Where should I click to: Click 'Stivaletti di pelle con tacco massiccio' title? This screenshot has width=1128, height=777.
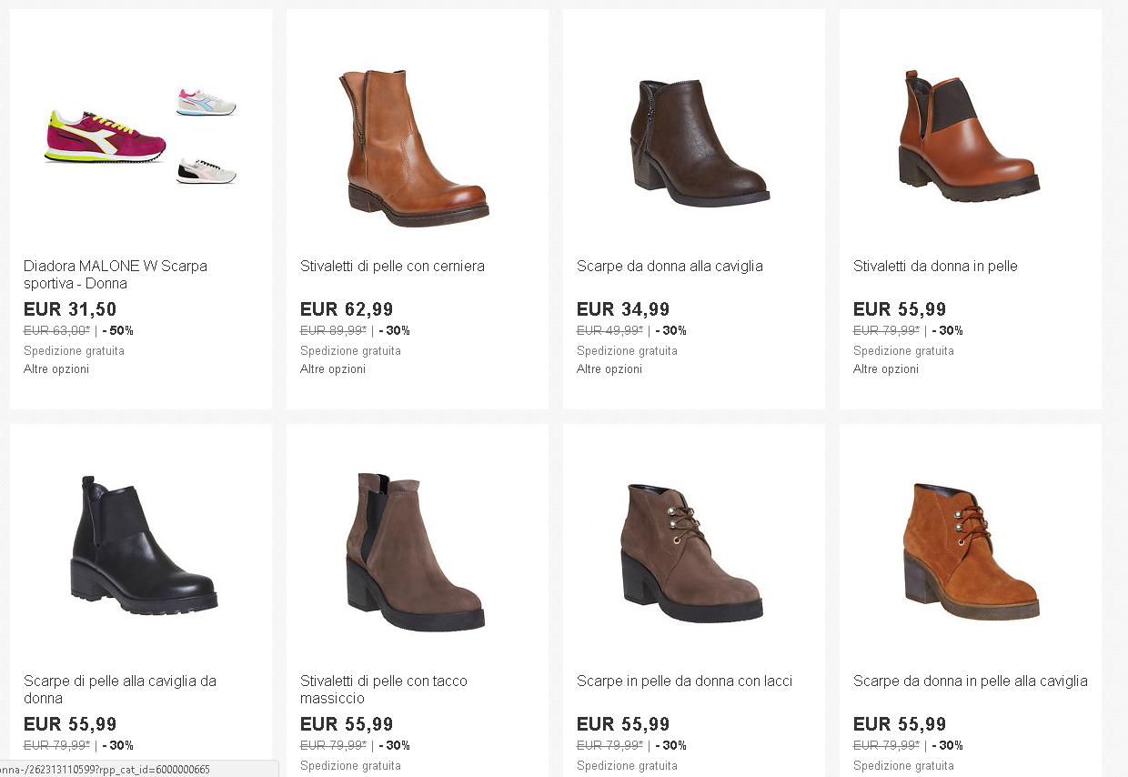point(384,690)
